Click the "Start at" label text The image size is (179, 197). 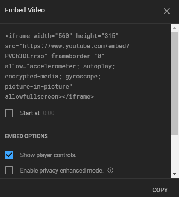pyautogui.click(x=30, y=113)
